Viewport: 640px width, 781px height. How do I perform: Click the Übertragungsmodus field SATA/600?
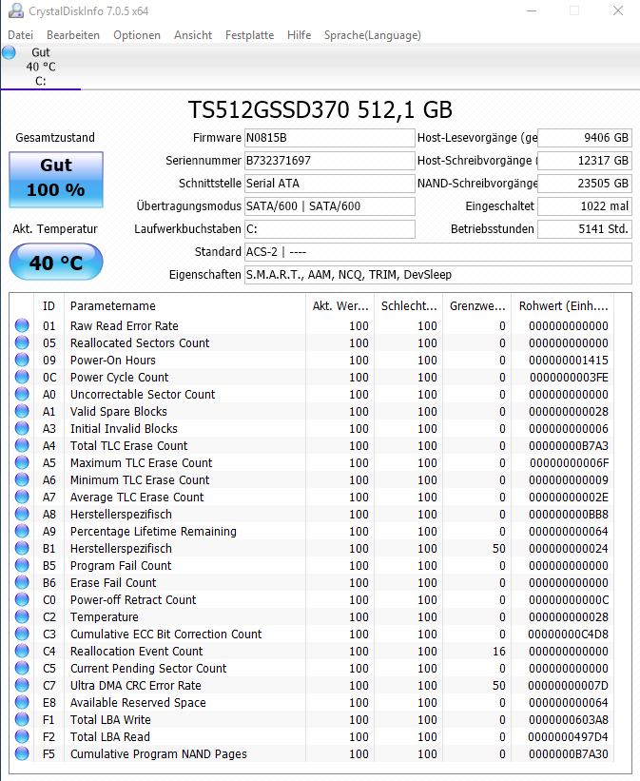[x=329, y=206]
